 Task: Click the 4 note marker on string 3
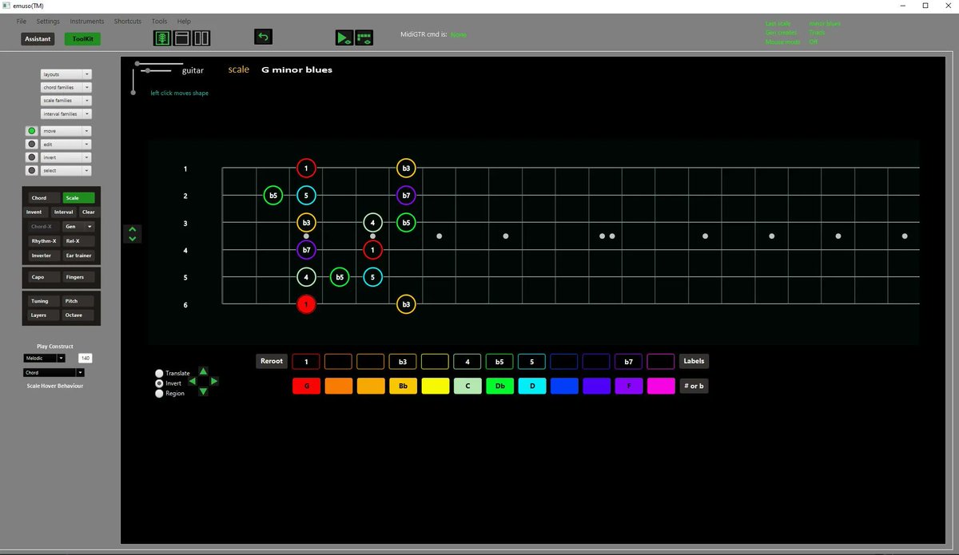click(x=372, y=223)
